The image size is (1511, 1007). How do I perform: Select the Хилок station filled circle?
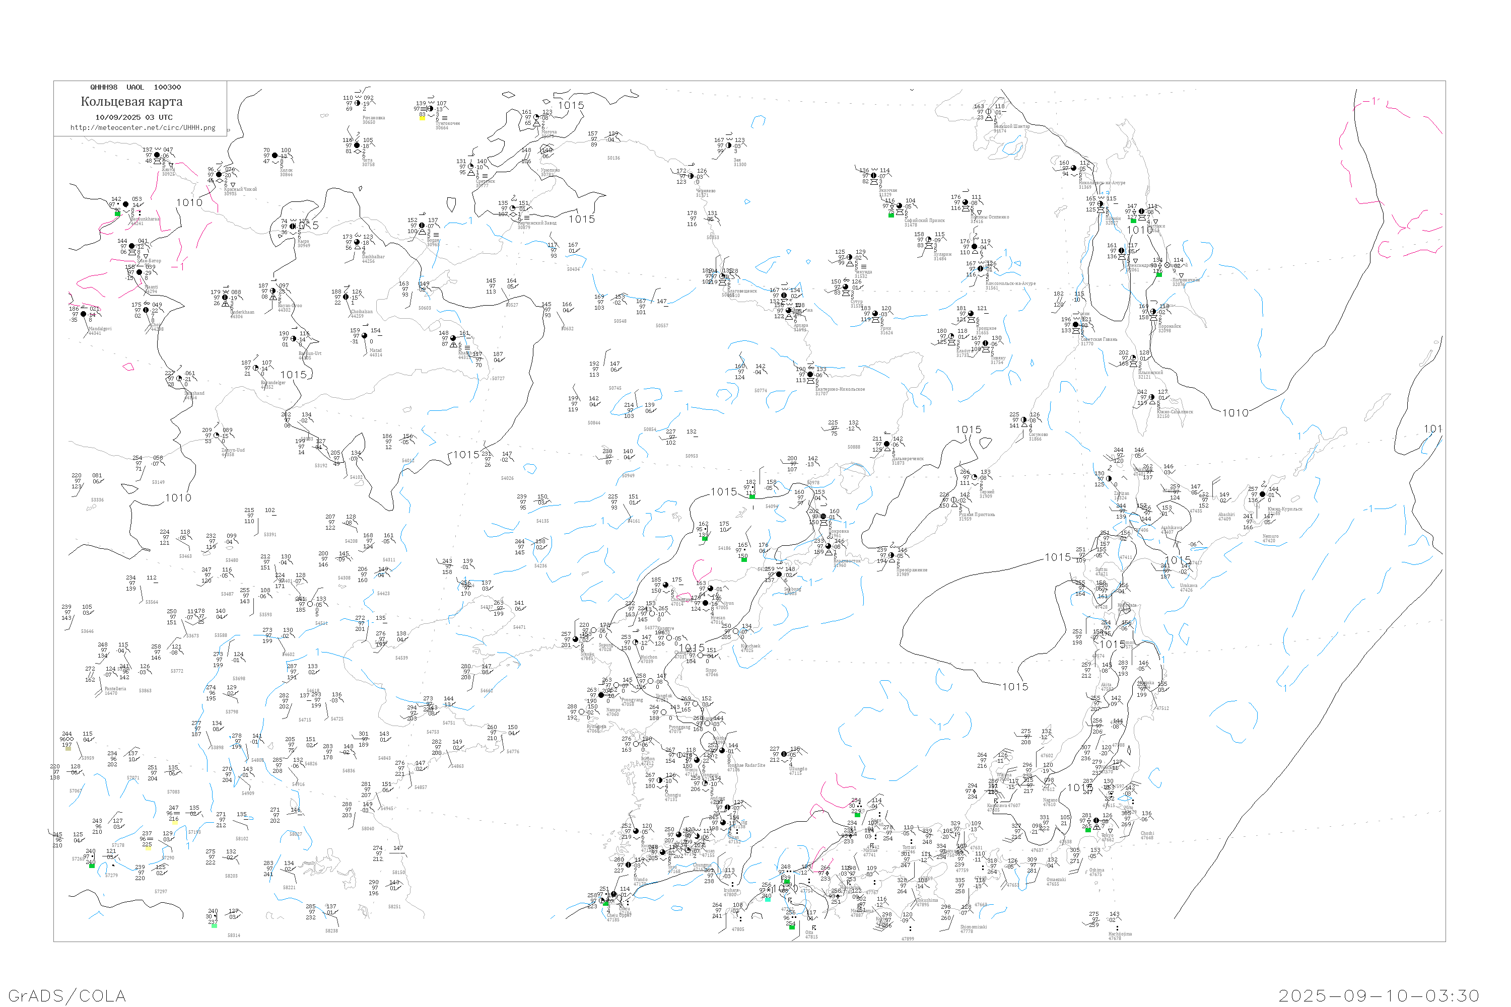pos(275,156)
